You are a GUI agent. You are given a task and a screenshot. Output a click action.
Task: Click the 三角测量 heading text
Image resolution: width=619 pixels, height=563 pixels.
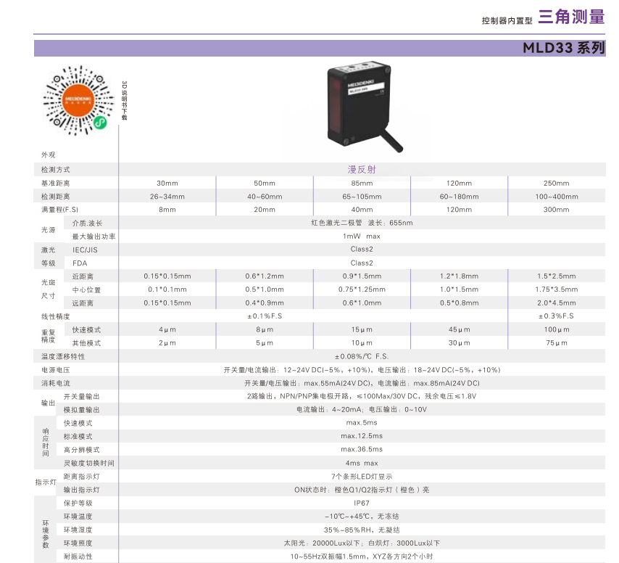(570, 18)
